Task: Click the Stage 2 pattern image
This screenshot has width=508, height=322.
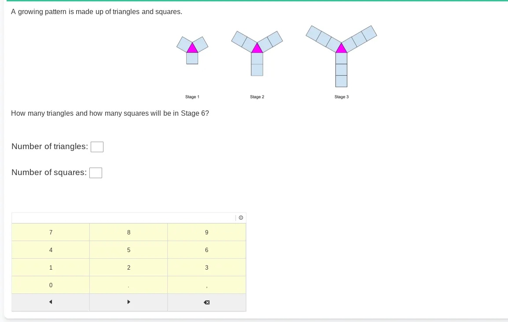Action: [x=257, y=53]
